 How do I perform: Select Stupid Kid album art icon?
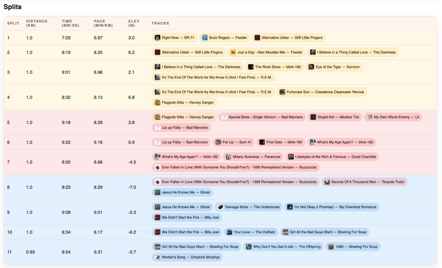[x=313, y=117]
